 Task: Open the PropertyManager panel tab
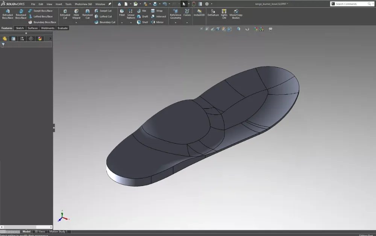(x=14, y=39)
